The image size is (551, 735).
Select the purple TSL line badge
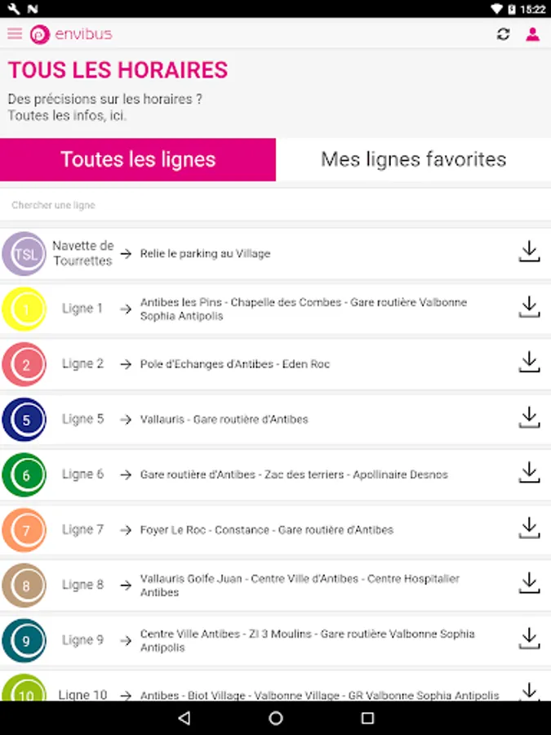[x=25, y=253]
